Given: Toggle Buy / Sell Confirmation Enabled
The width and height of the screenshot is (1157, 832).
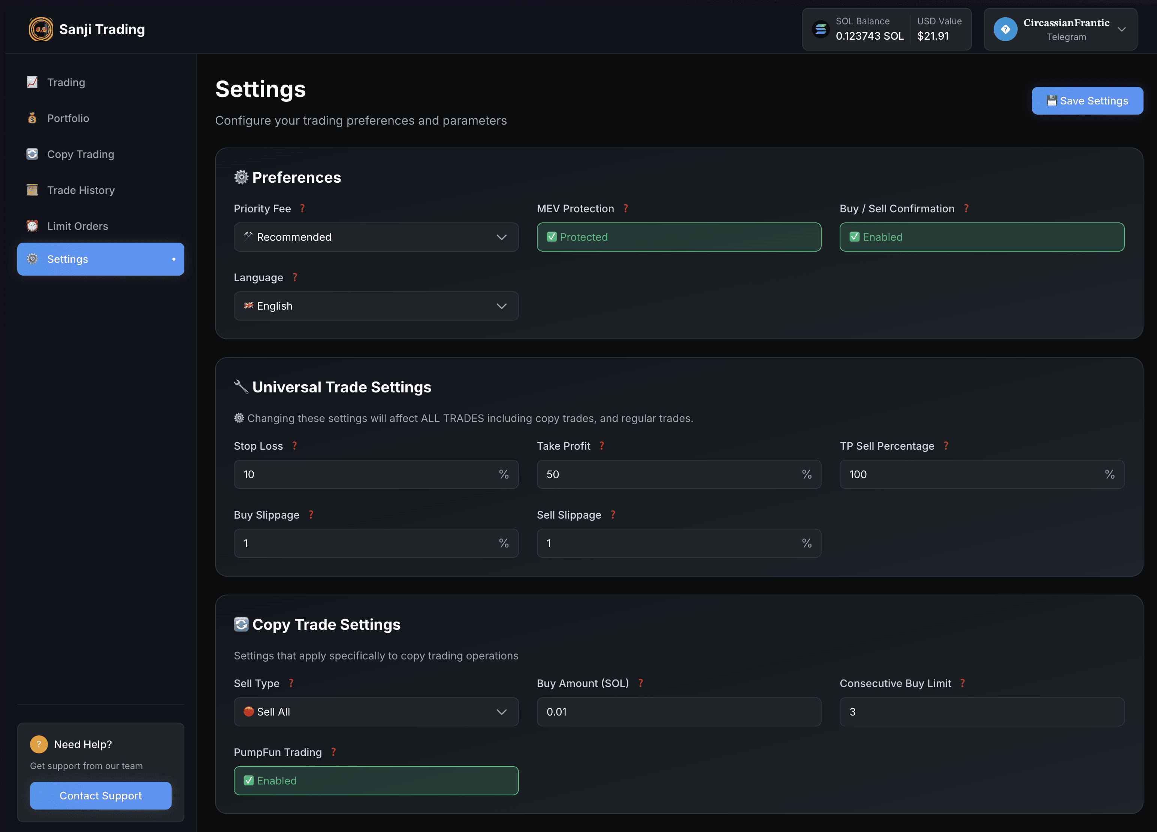Looking at the screenshot, I should tap(982, 237).
